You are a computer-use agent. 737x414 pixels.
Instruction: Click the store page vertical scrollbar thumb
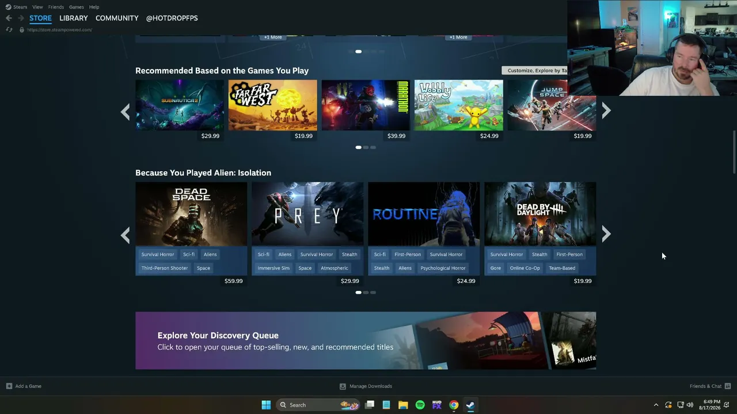tap(734, 152)
